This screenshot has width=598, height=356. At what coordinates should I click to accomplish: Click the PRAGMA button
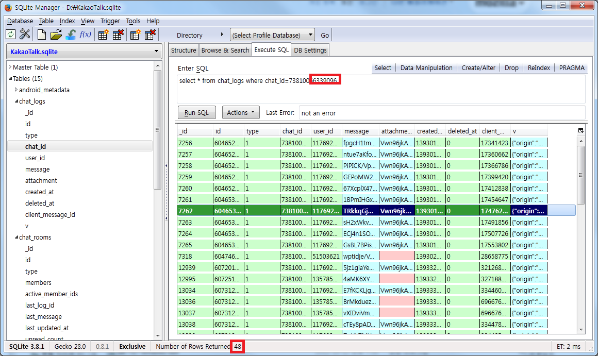tap(571, 67)
